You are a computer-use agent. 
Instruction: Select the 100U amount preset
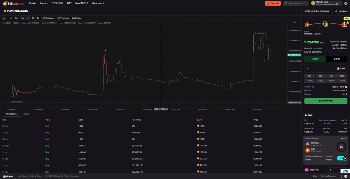309,81
